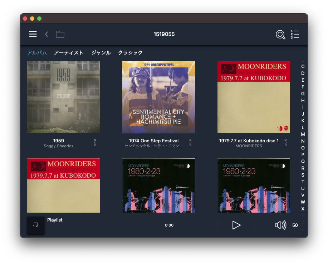Switch to the ジャンル tab
This screenshot has height=264, width=328.
[x=101, y=52]
